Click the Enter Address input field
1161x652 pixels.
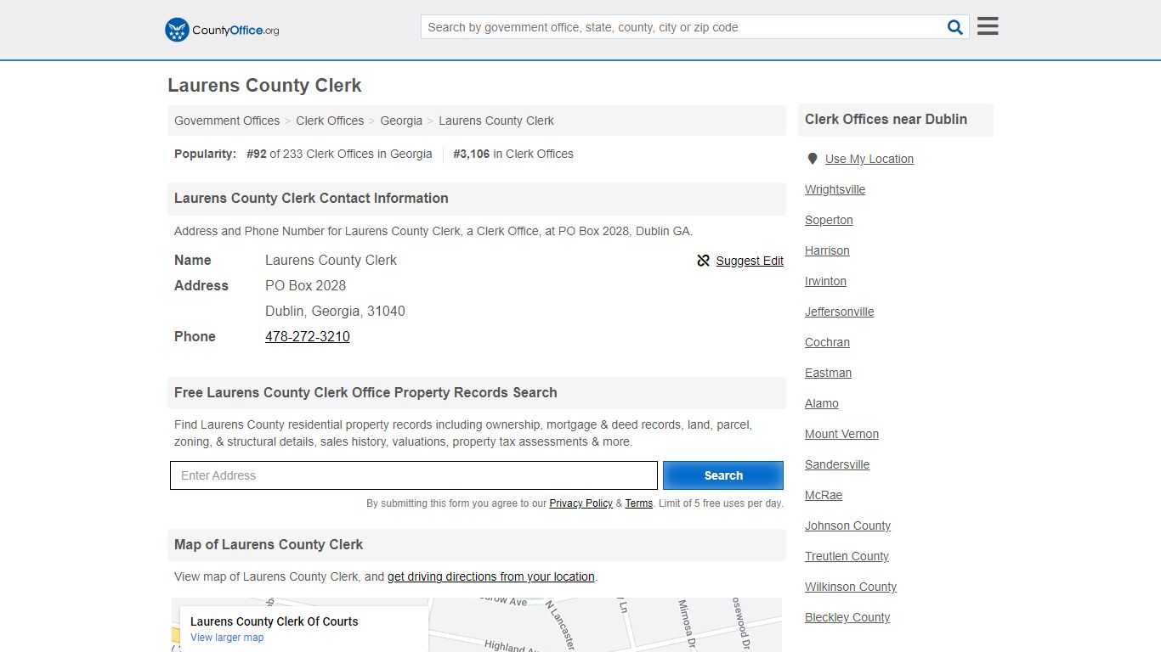tap(414, 475)
